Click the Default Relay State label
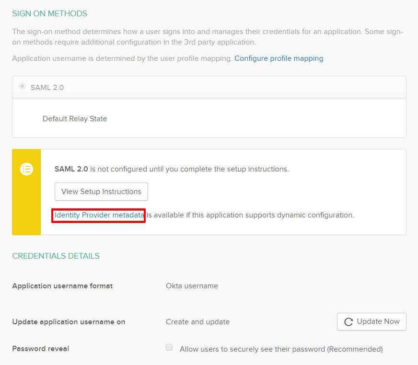 pos(75,118)
